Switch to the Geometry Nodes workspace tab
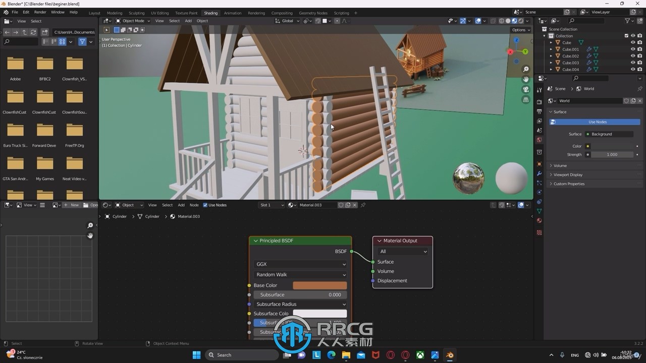The height and width of the screenshot is (363, 646). 313,13
